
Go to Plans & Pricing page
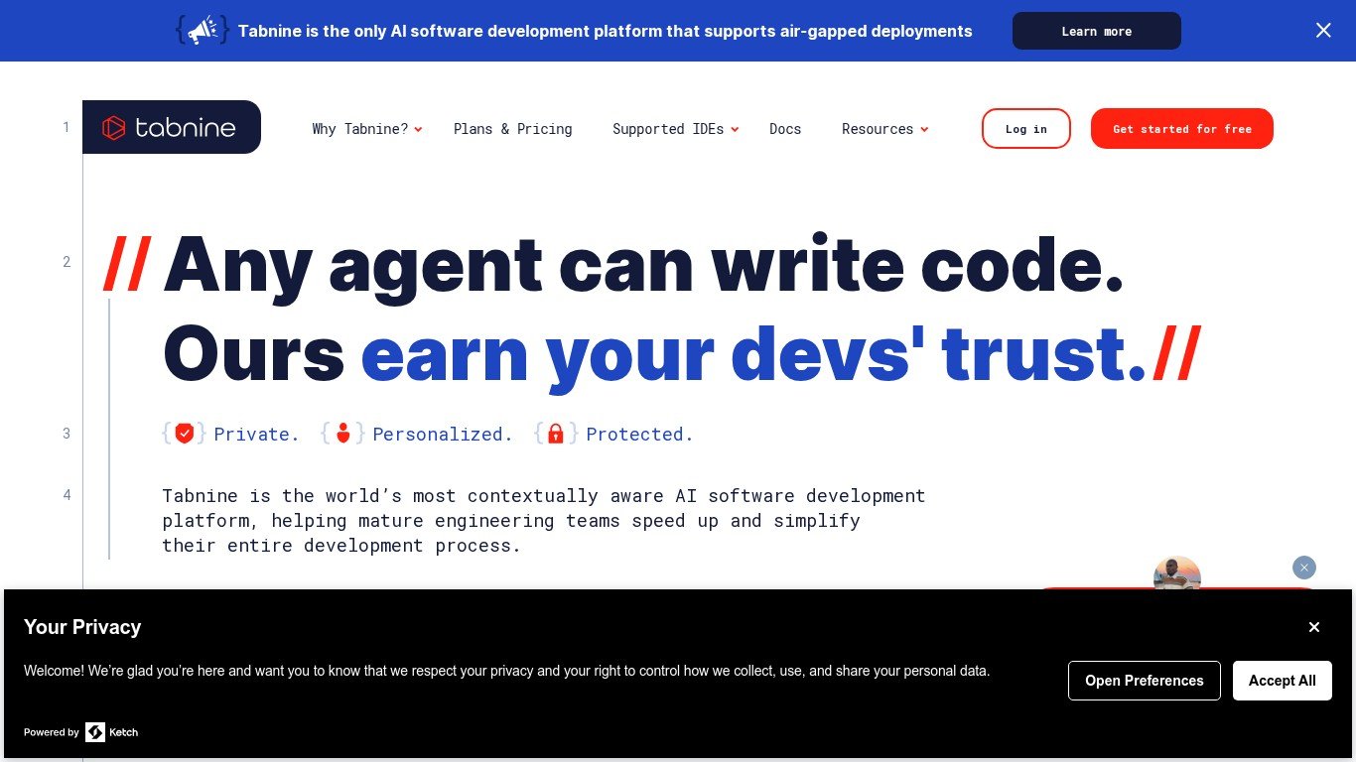pos(512,129)
